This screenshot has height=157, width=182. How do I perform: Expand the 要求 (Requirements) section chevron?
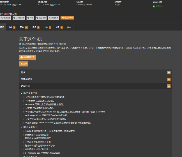point(169,73)
